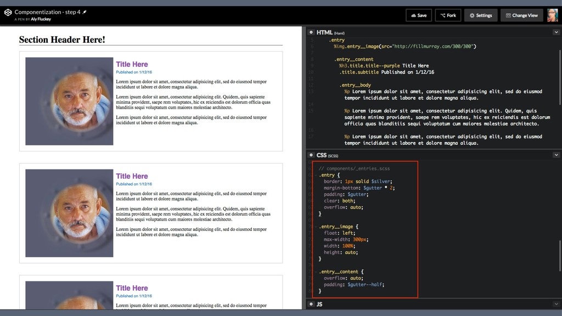Place cursor on components/_entries.scss comment
This screenshot has width=562, height=316.
(354, 168)
